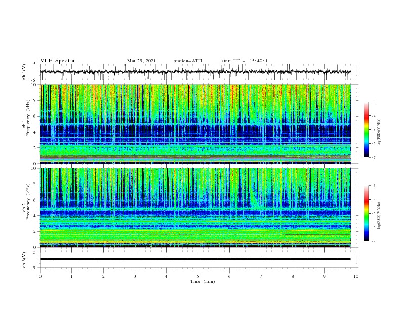
Task: Click the ch.3 flat voltage trace
Action: coord(195,259)
